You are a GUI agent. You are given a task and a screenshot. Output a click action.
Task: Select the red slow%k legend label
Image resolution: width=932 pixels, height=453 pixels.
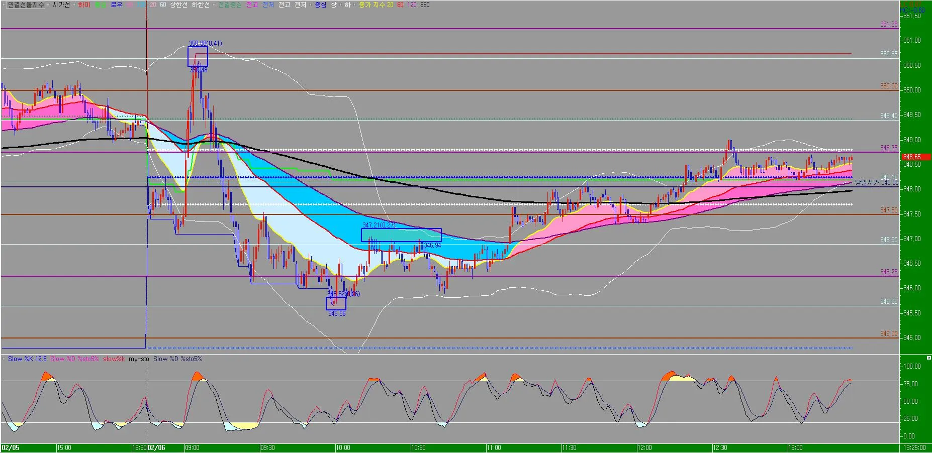(114, 359)
